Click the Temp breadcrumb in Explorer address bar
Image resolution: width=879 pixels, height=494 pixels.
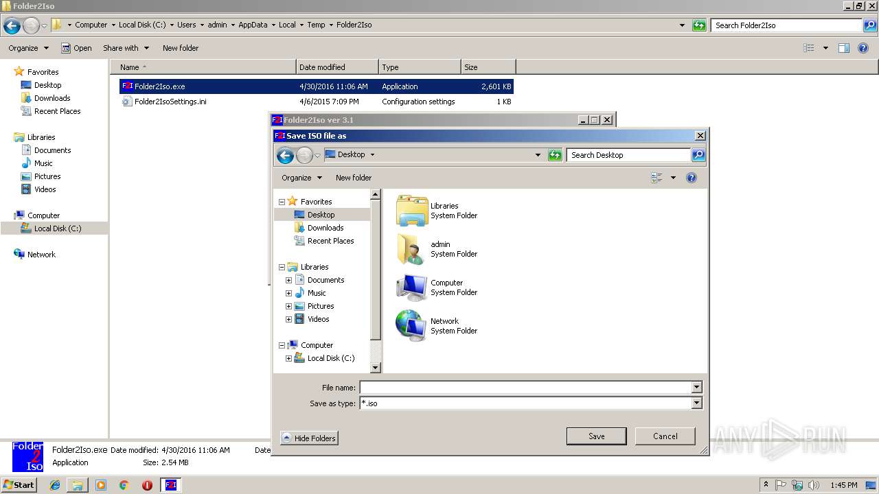tap(316, 25)
